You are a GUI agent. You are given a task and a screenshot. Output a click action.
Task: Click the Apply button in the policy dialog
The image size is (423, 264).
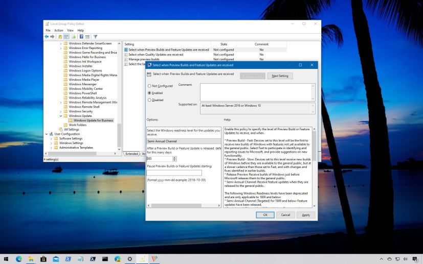[306, 215]
